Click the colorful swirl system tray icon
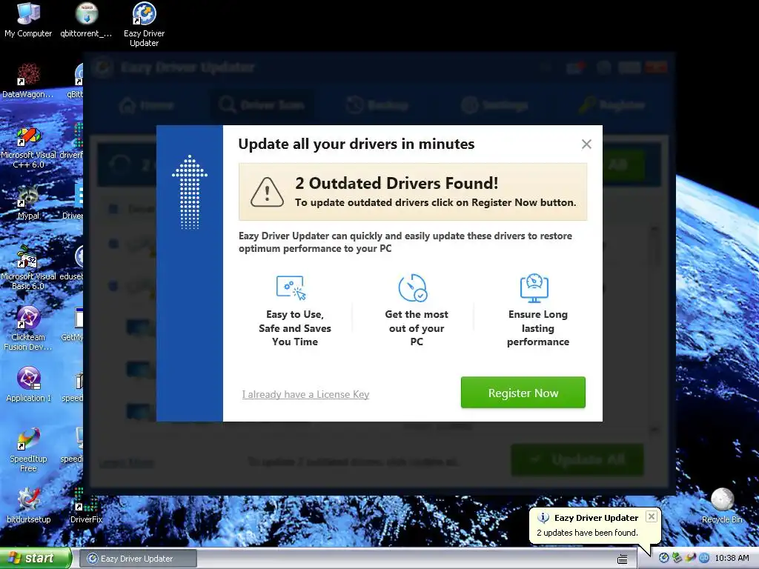The height and width of the screenshot is (569, 759). (690, 558)
